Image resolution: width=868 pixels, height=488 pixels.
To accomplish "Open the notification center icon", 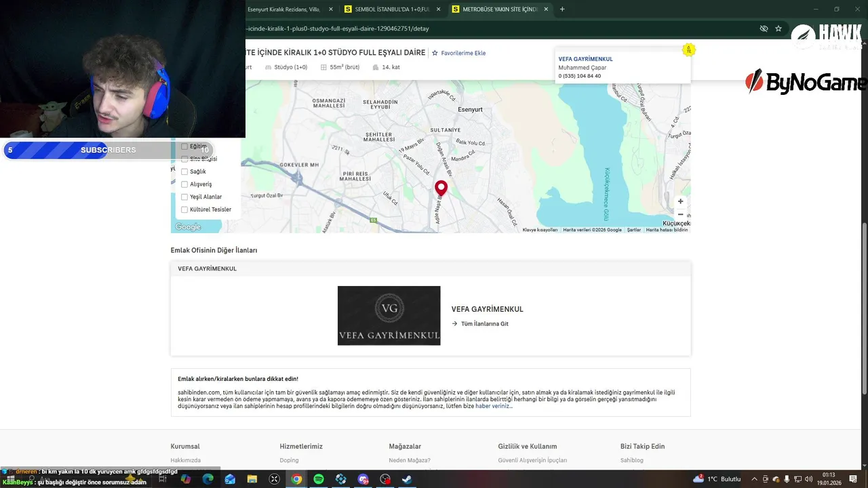I will [854, 479].
